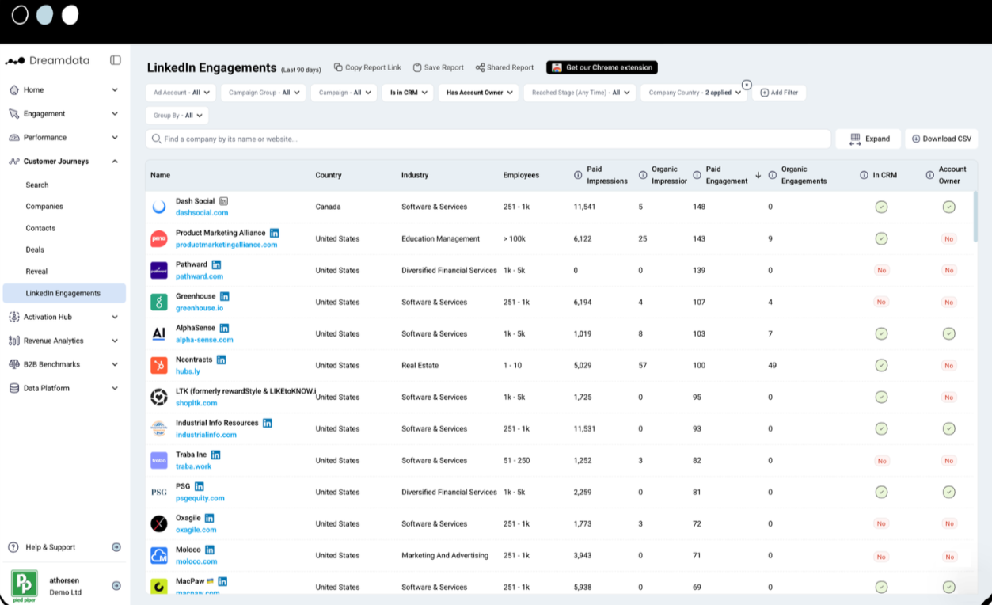
Task: Click LinkedIn icon beside Pathward
Action: [x=216, y=264]
